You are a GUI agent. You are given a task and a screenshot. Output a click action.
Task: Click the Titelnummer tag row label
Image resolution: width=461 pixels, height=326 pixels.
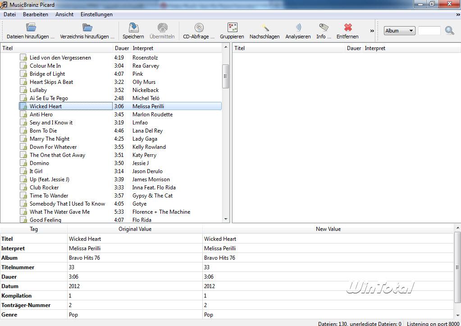pyautogui.click(x=18, y=267)
